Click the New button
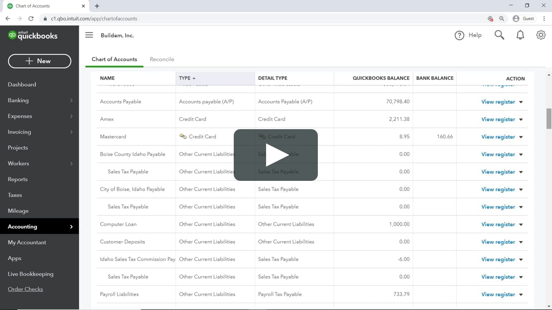Screen dimensions: 552x310 39,61
